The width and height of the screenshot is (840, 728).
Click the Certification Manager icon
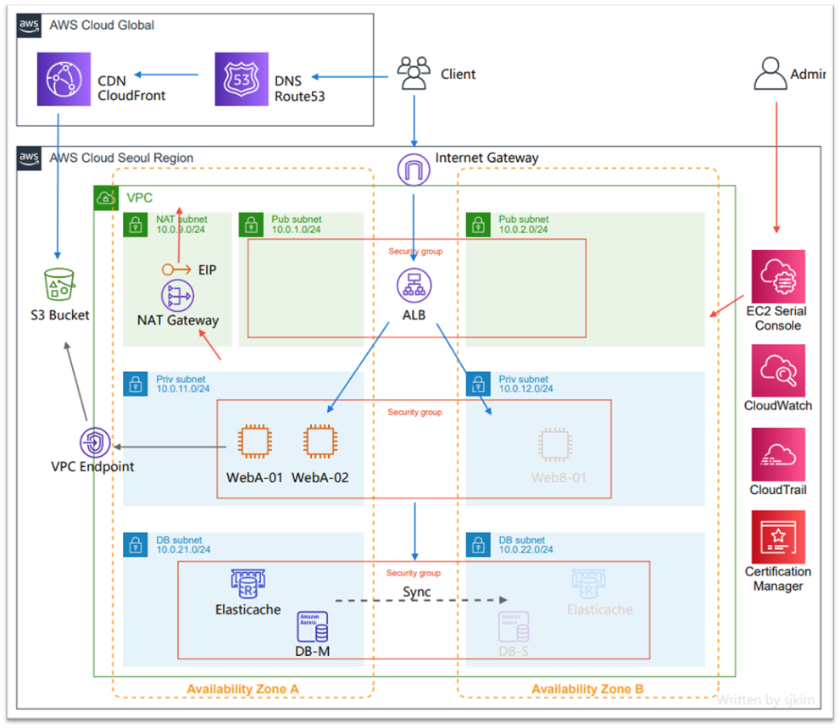(777, 537)
